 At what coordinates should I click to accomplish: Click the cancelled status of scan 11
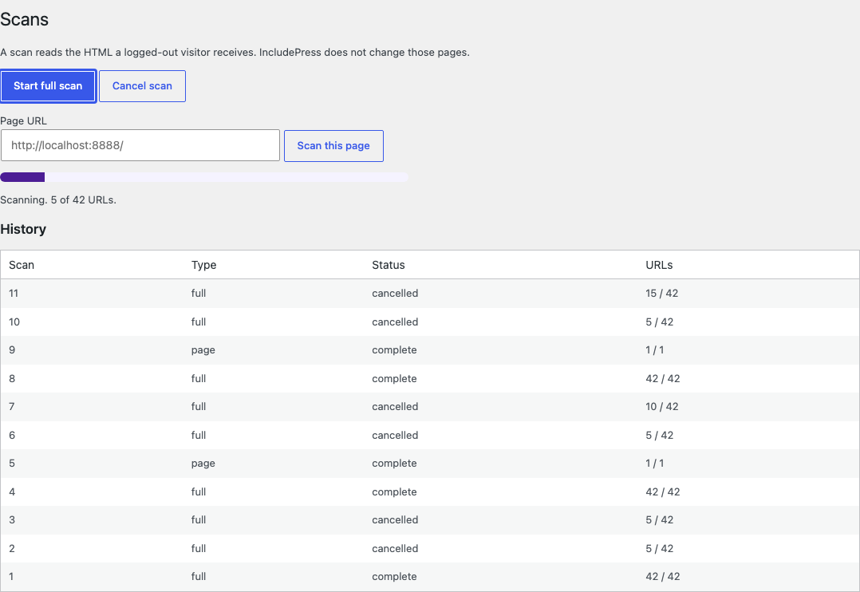point(395,294)
